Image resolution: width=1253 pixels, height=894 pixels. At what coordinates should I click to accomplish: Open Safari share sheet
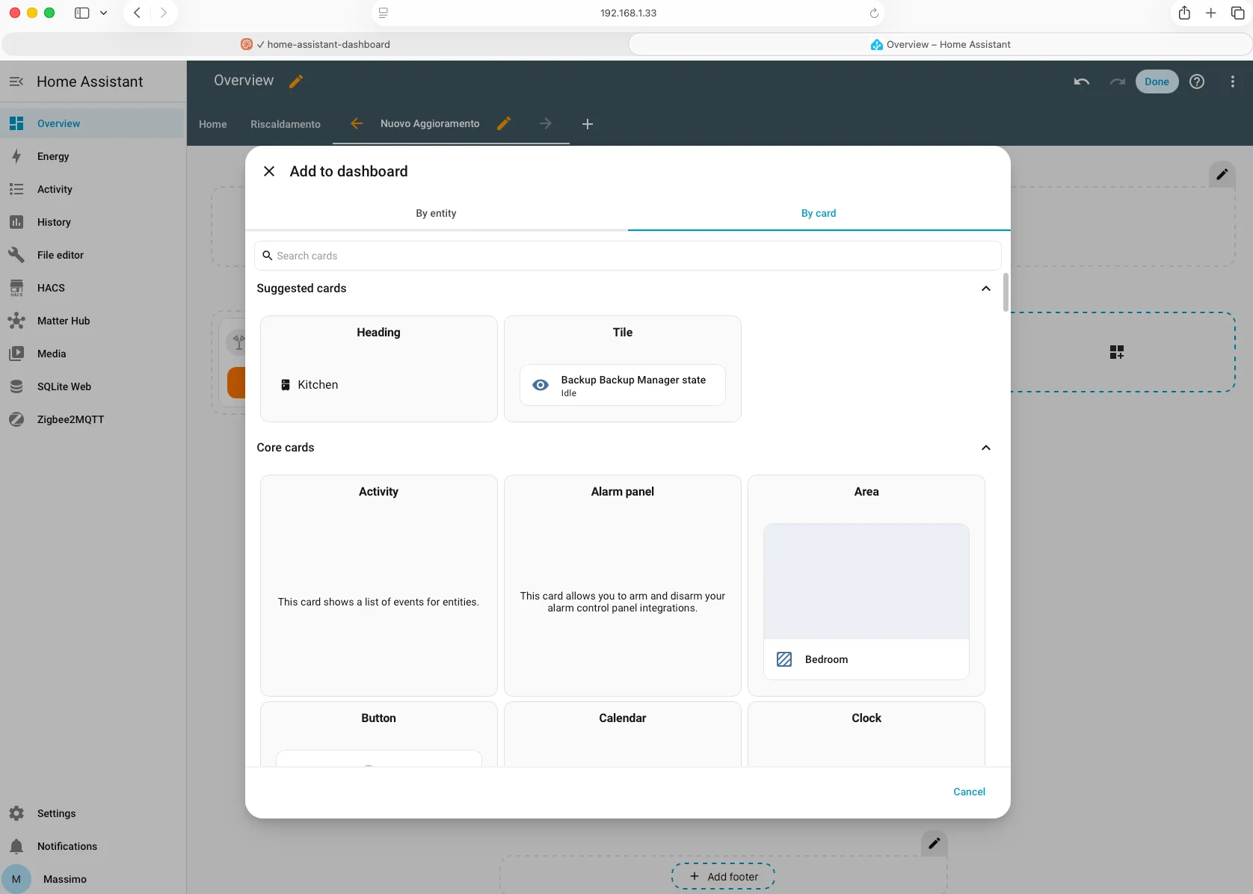pyautogui.click(x=1184, y=13)
